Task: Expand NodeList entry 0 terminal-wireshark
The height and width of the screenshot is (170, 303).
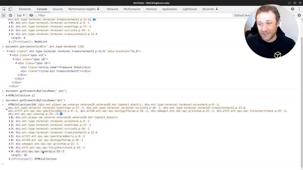Action: tap(9, 23)
